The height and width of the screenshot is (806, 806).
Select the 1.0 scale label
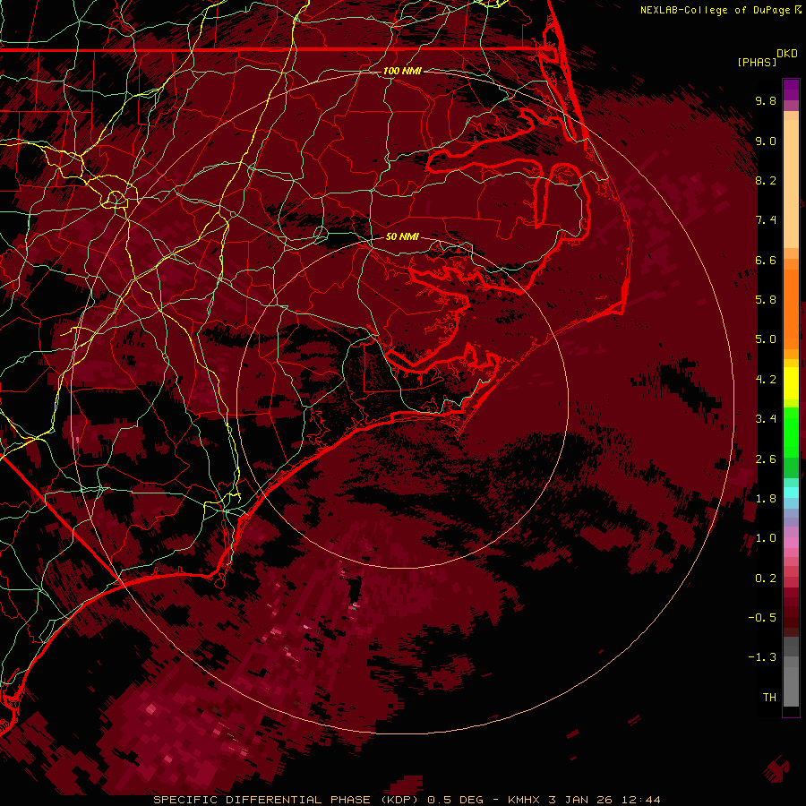point(766,538)
